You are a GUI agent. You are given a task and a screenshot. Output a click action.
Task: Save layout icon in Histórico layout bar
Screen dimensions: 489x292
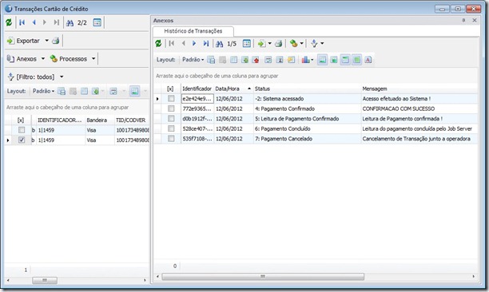point(211,60)
